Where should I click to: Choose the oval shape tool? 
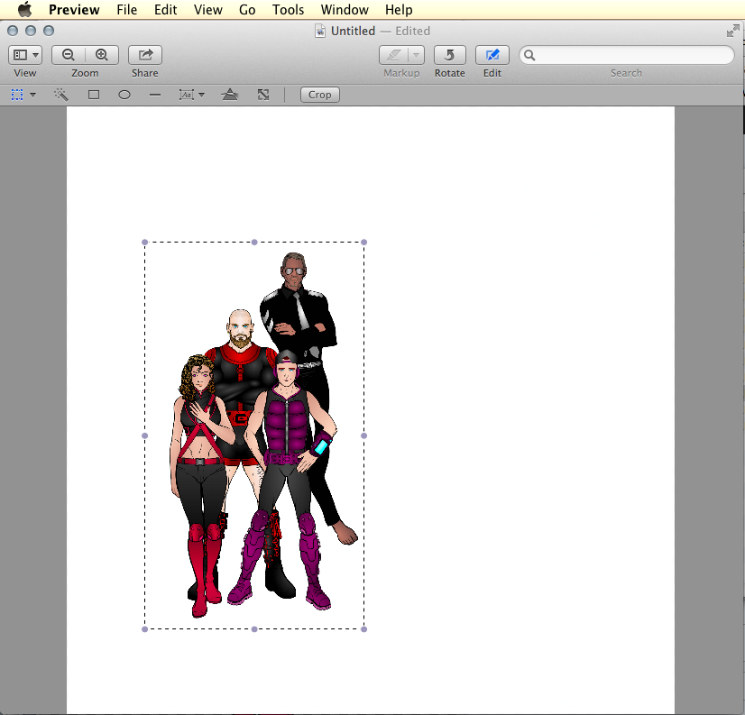click(124, 95)
